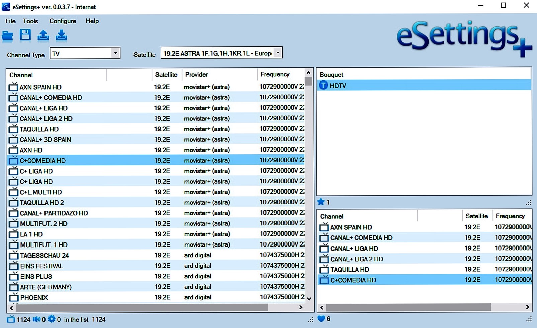The height and width of the screenshot is (328, 537).
Task: Click the download arrow toolbar icon
Action: [61, 35]
